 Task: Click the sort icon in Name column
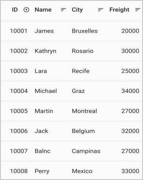[63, 10]
